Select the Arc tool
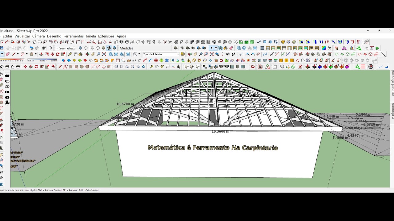Image resolution: width=394 pixels, height=221 pixels. pyautogui.click(x=22, y=54)
